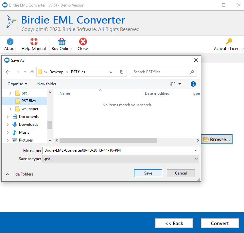Minimize the Birdie EML Converter window
This screenshot has width=244, height=233.
(x=209, y=5)
